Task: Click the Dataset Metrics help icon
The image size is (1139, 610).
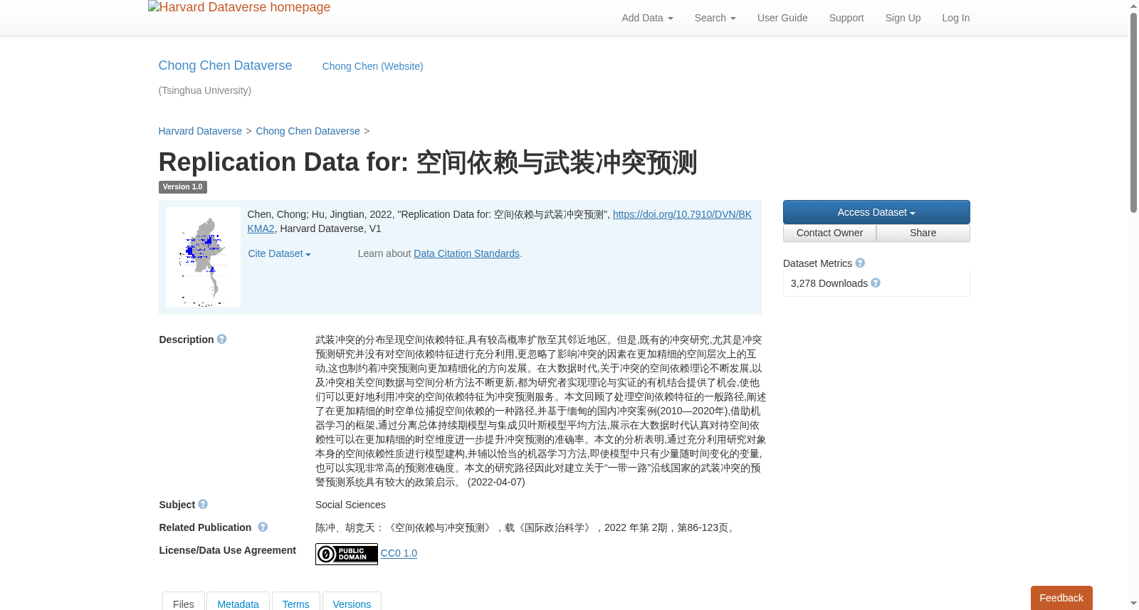Action: point(860,263)
